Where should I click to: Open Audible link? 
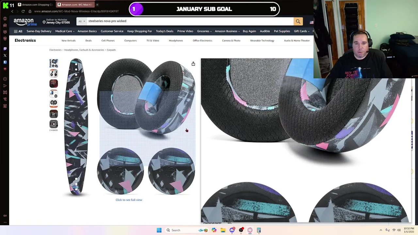point(265,31)
